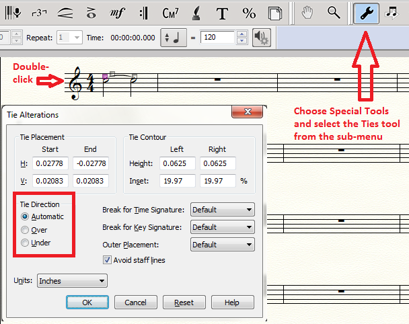The image size is (409, 324).
Task: Choose the Automatic tie direction
Action: coord(26,216)
